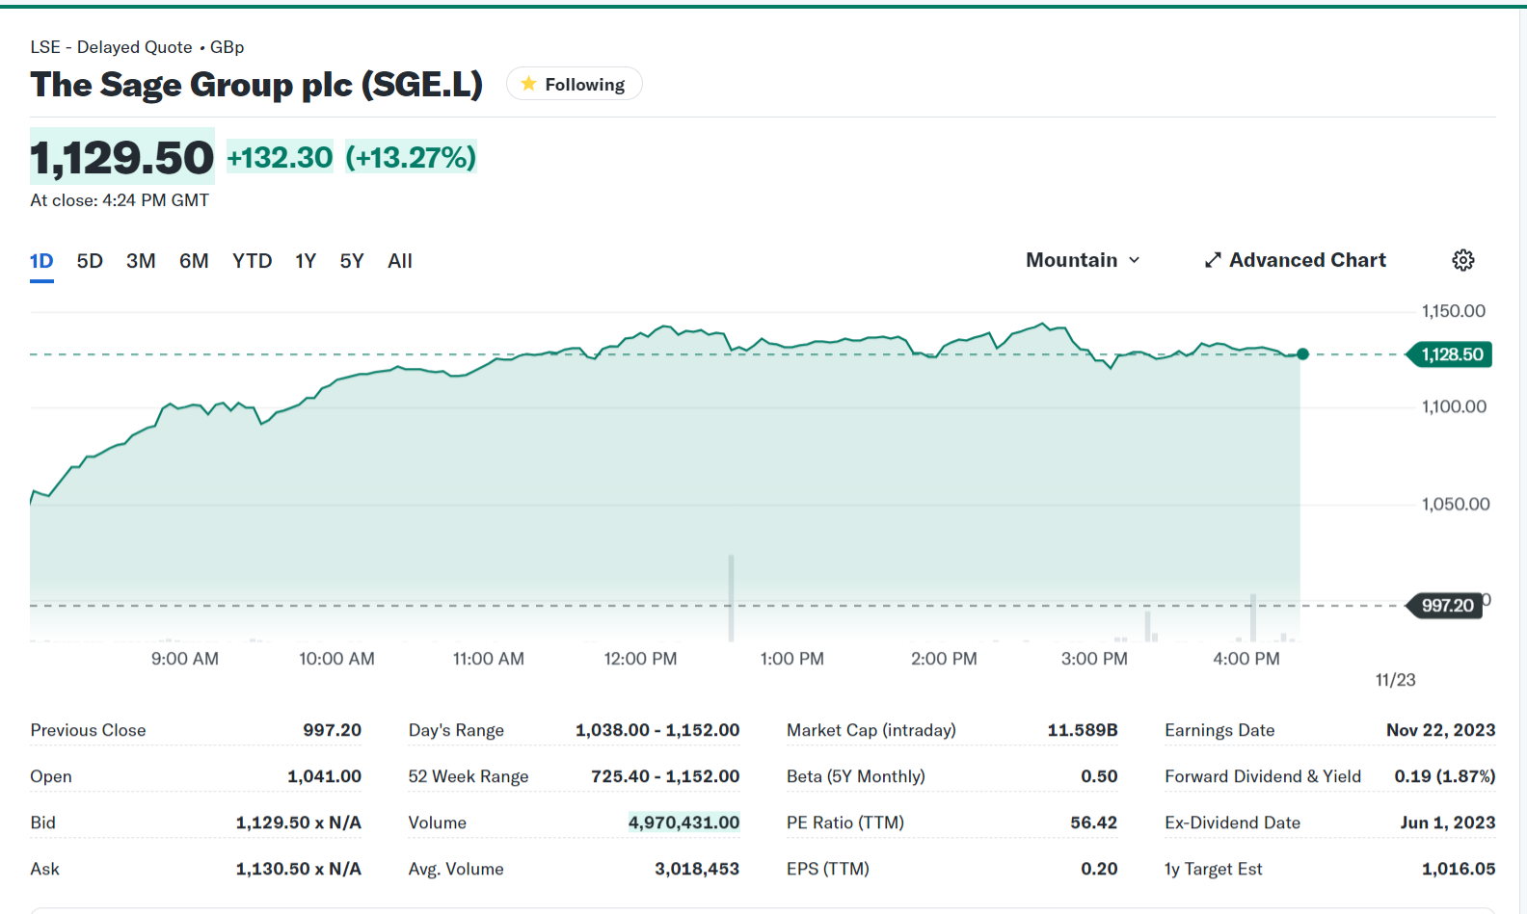Click the Ex-Dividend Date value Jun 1, 2023
Screen dimensions: 1527x914
(x=1448, y=823)
